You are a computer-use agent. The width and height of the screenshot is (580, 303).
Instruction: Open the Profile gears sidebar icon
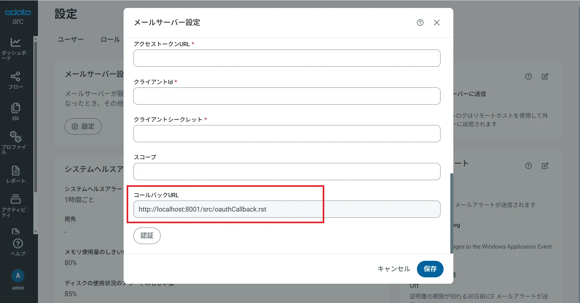click(15, 137)
